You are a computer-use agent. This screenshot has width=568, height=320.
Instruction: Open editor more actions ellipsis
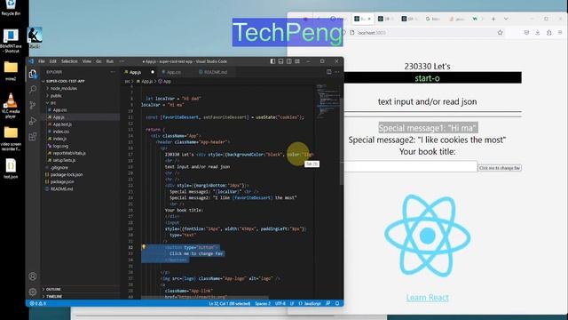coord(337,72)
